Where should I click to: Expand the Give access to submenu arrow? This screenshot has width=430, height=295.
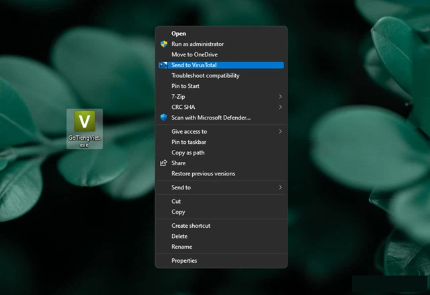(280, 132)
